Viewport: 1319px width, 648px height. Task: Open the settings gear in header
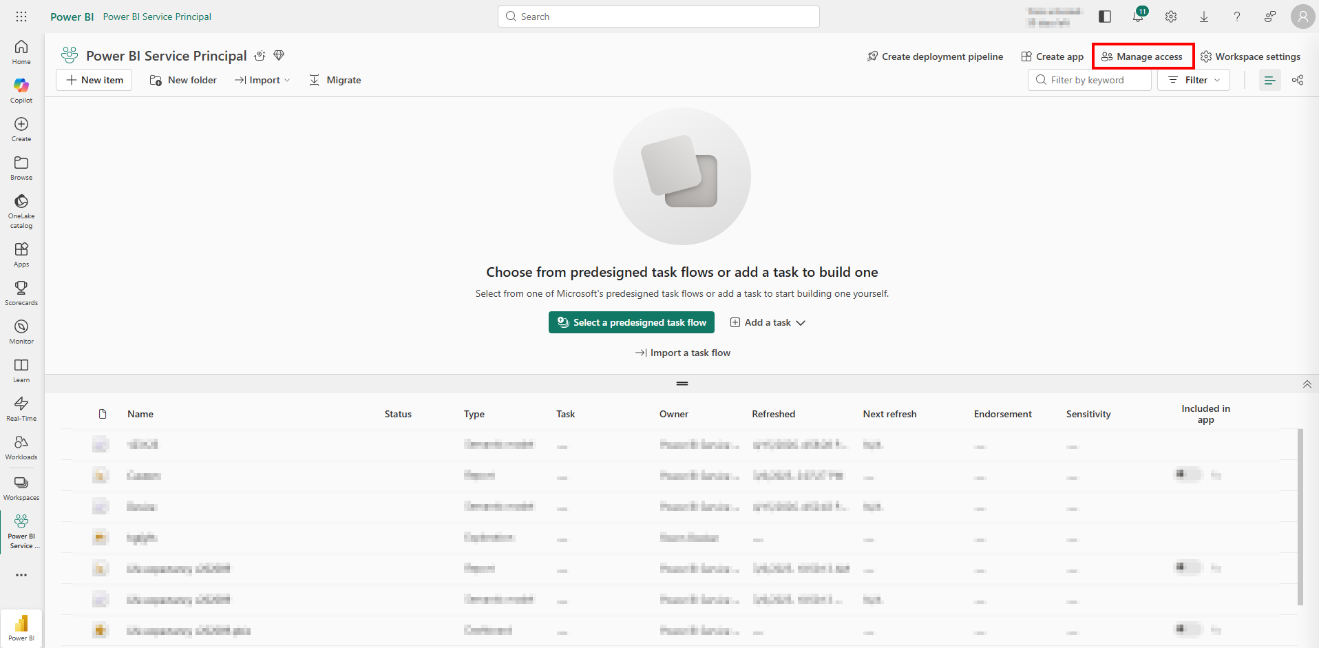coord(1171,17)
